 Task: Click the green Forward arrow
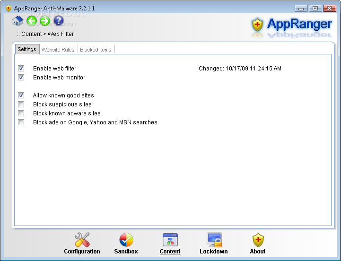45,21
